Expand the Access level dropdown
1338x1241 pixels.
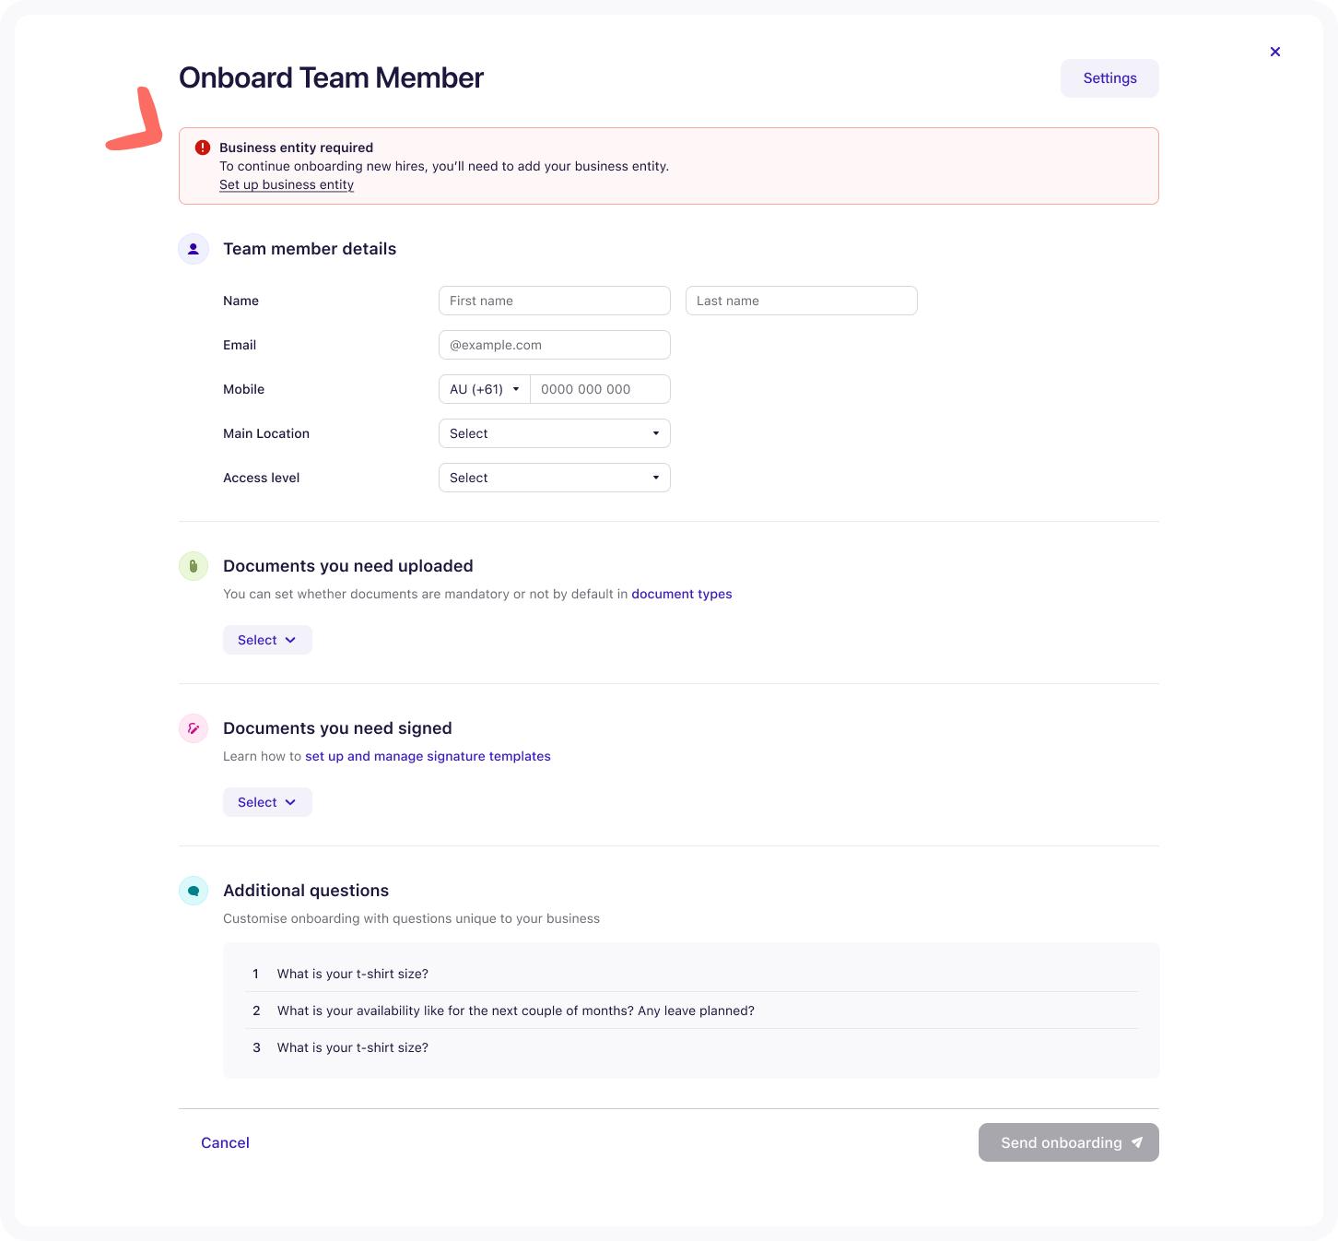[x=554, y=478]
